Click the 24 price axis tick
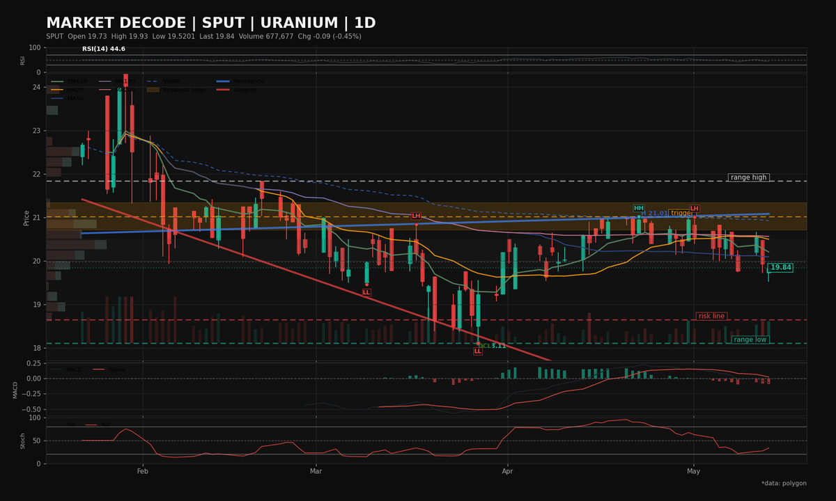Screen dimensions: 836x501 click(36, 88)
